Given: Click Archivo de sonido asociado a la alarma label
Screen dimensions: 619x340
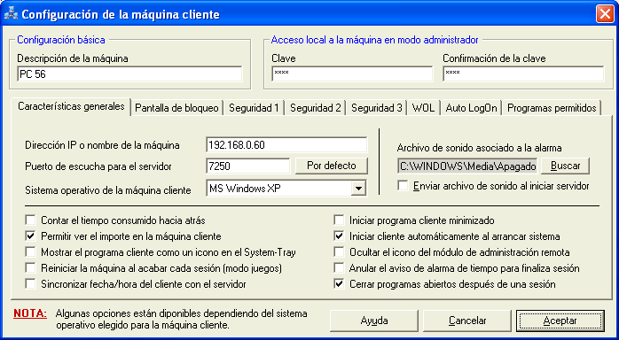Looking at the screenshot, I should (x=479, y=148).
